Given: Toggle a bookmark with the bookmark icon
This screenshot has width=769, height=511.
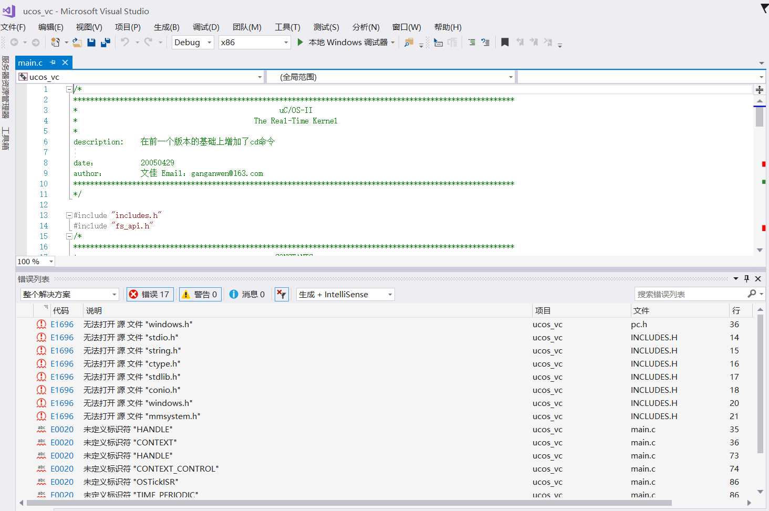Looking at the screenshot, I should click(x=505, y=43).
